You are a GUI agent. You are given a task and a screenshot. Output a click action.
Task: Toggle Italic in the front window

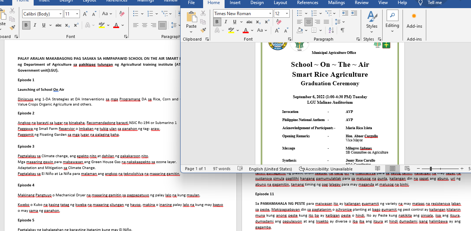tap(225, 22)
